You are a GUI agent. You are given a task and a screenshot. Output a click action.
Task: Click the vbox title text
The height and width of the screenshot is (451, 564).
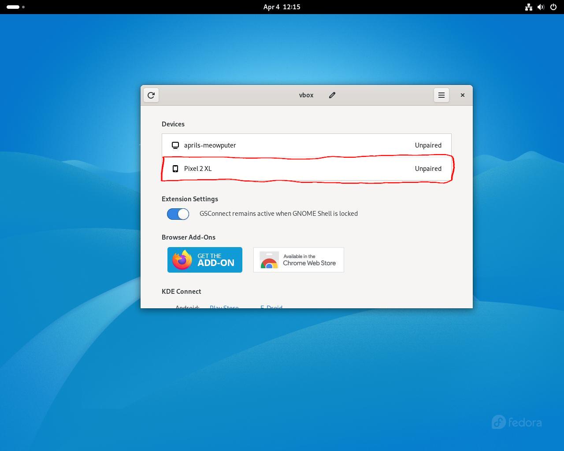click(306, 95)
